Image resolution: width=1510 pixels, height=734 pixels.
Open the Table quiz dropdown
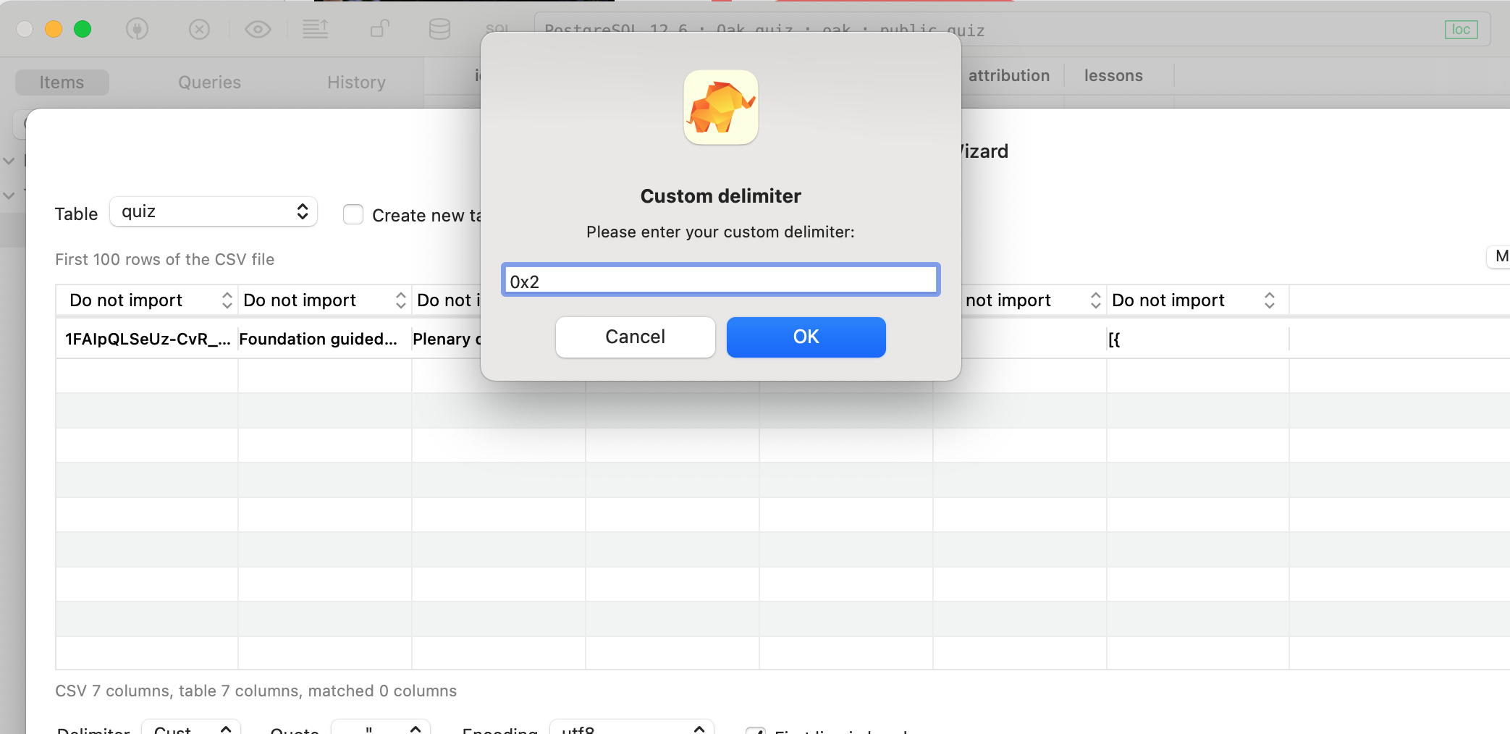213,211
